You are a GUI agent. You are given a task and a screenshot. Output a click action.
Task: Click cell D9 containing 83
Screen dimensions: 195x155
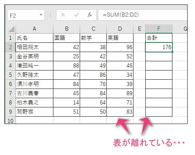[120, 112]
